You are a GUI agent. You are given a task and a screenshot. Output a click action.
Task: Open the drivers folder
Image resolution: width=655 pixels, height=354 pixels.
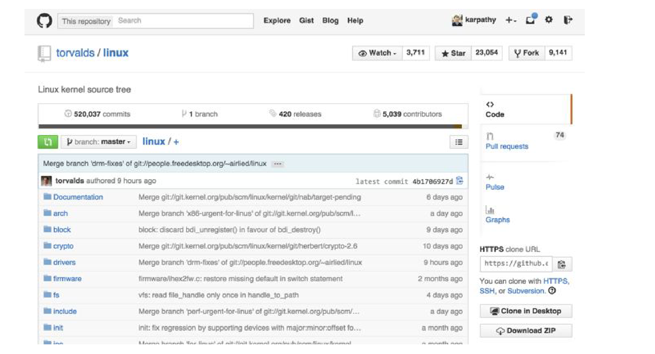[x=64, y=262]
